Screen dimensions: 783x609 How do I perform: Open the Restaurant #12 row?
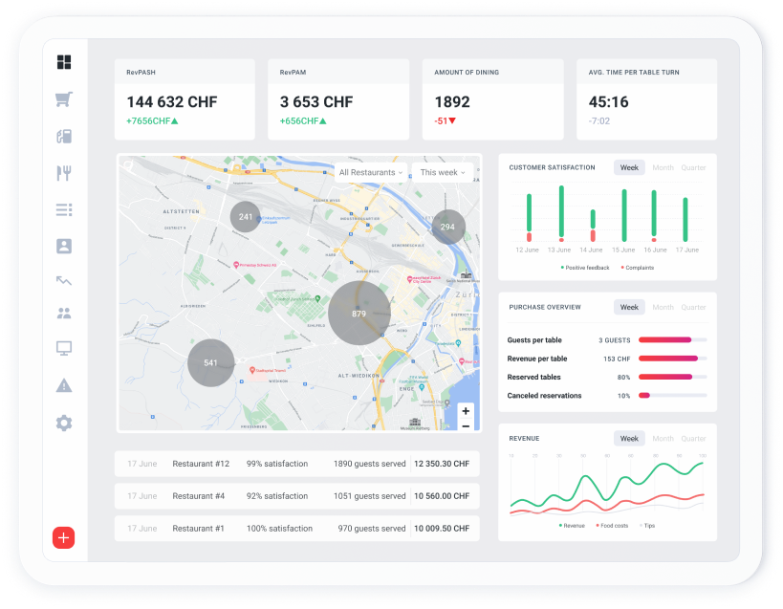(x=297, y=464)
